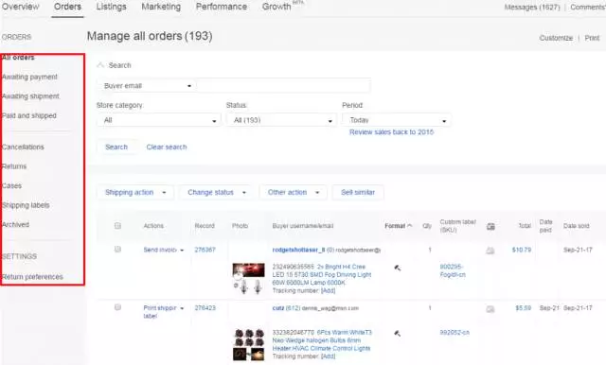Go to the Marketing tab
The height and width of the screenshot is (365, 606).
click(x=161, y=7)
